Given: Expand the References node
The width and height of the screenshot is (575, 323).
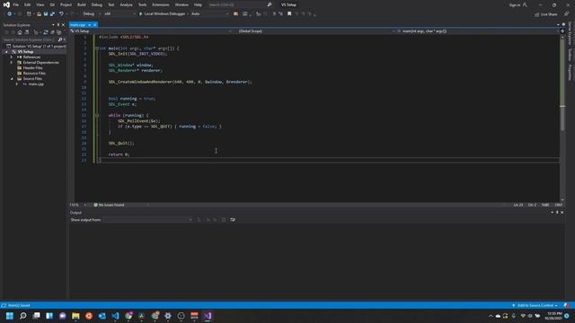Looking at the screenshot, I should [x=12, y=57].
